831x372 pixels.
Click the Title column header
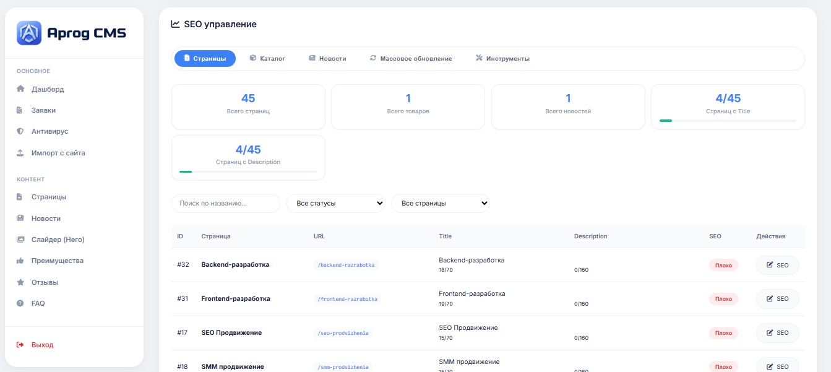point(446,236)
